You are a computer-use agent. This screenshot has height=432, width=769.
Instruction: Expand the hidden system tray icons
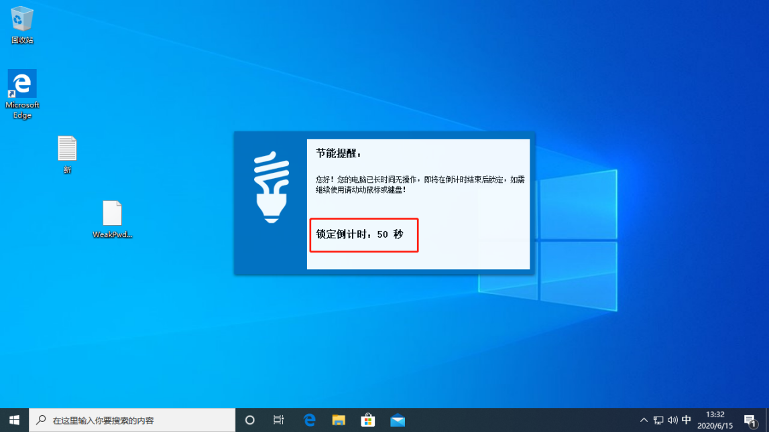point(644,420)
